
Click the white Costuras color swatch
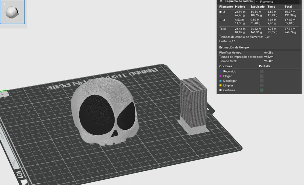(x=220, y=90)
